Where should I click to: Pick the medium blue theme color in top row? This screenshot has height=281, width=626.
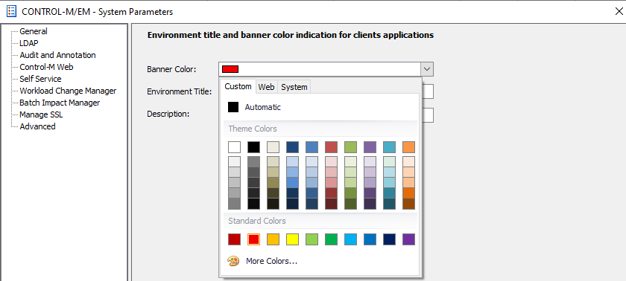tap(312, 147)
